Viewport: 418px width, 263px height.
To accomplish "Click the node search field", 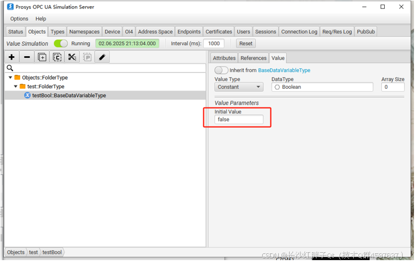I will coord(106,68).
